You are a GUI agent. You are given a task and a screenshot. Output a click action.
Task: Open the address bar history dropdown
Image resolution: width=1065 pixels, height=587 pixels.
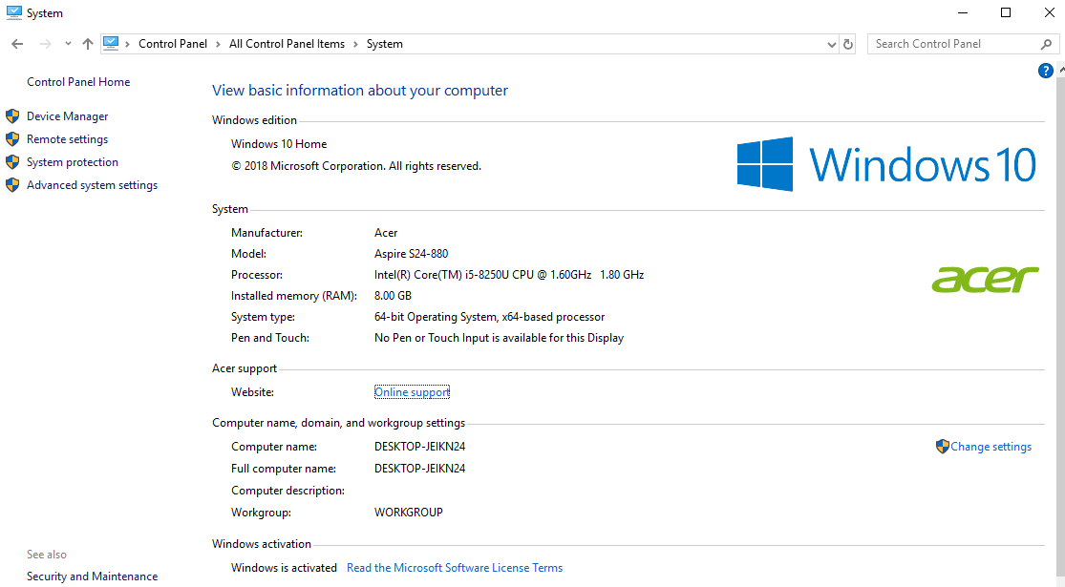coord(831,44)
